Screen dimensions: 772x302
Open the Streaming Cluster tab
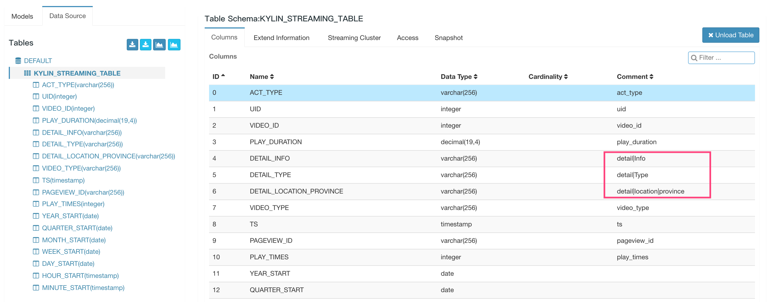coord(354,38)
